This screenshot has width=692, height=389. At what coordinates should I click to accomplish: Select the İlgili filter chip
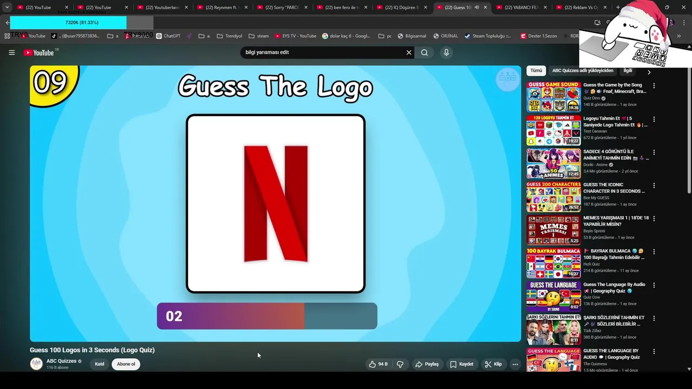click(x=628, y=71)
